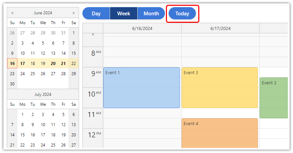The width and height of the screenshot is (293, 153).
Task: Switch to Week view
Action: point(124,14)
